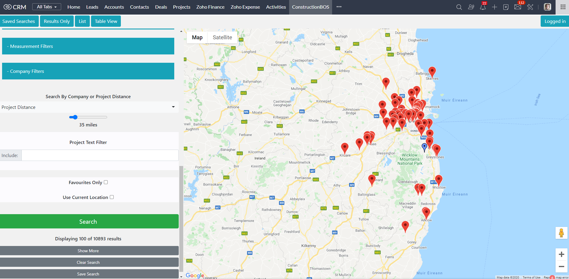The height and width of the screenshot is (279, 569).
Task: Click the Google logo on the map
Action: (195, 275)
